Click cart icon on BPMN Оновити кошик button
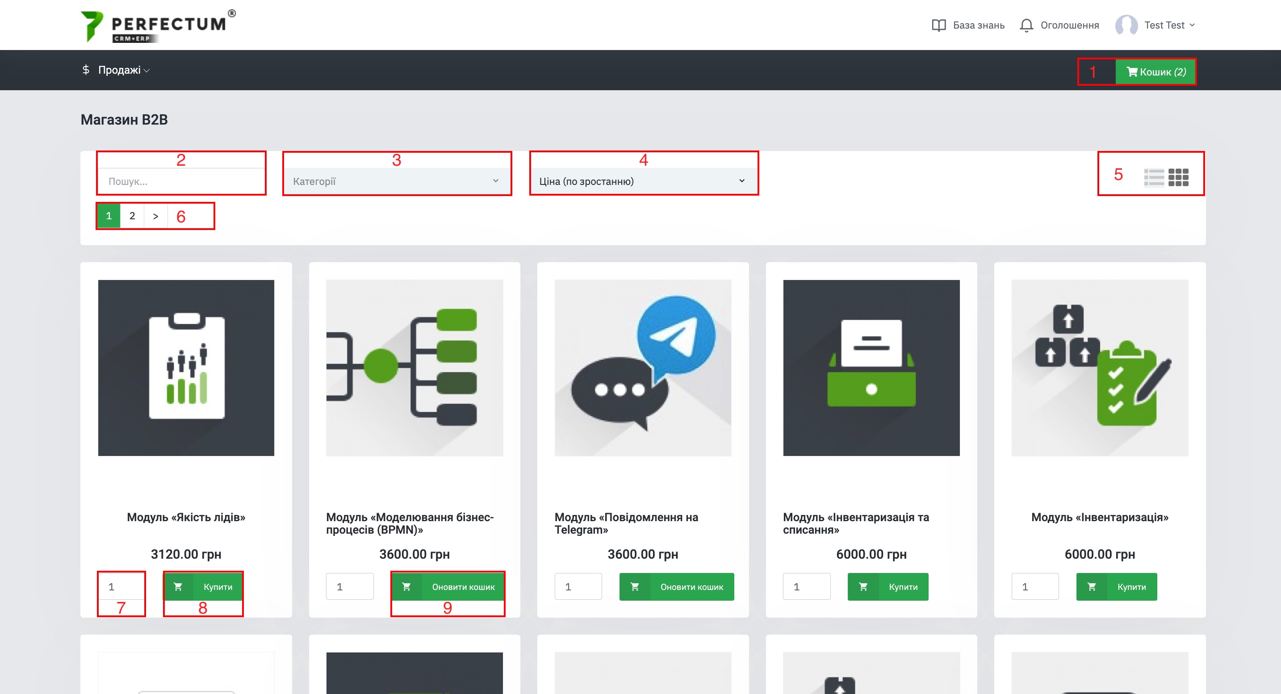Screen dimensions: 1281x694 pos(406,587)
